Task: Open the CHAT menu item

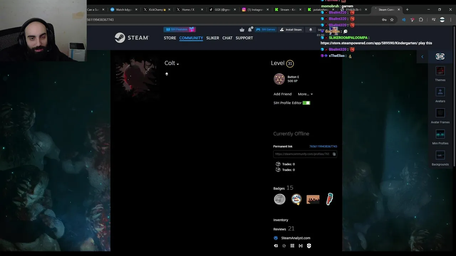Action: click(227, 38)
